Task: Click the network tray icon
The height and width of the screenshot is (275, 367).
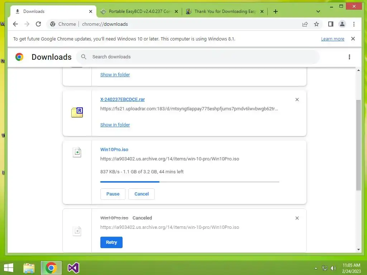Action: (x=324, y=268)
